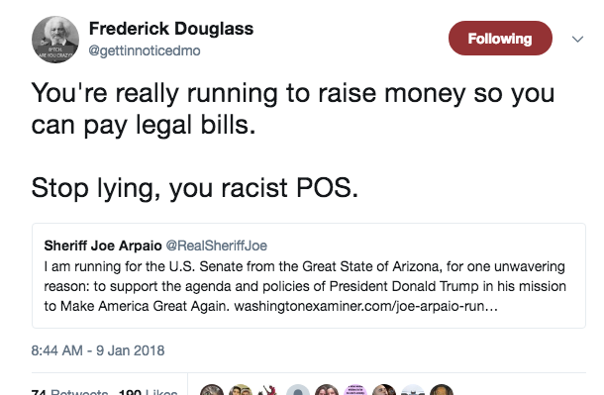Open Sheriff Joe Arpaio name in quote
Screen dimensions: 604x395
103,246
